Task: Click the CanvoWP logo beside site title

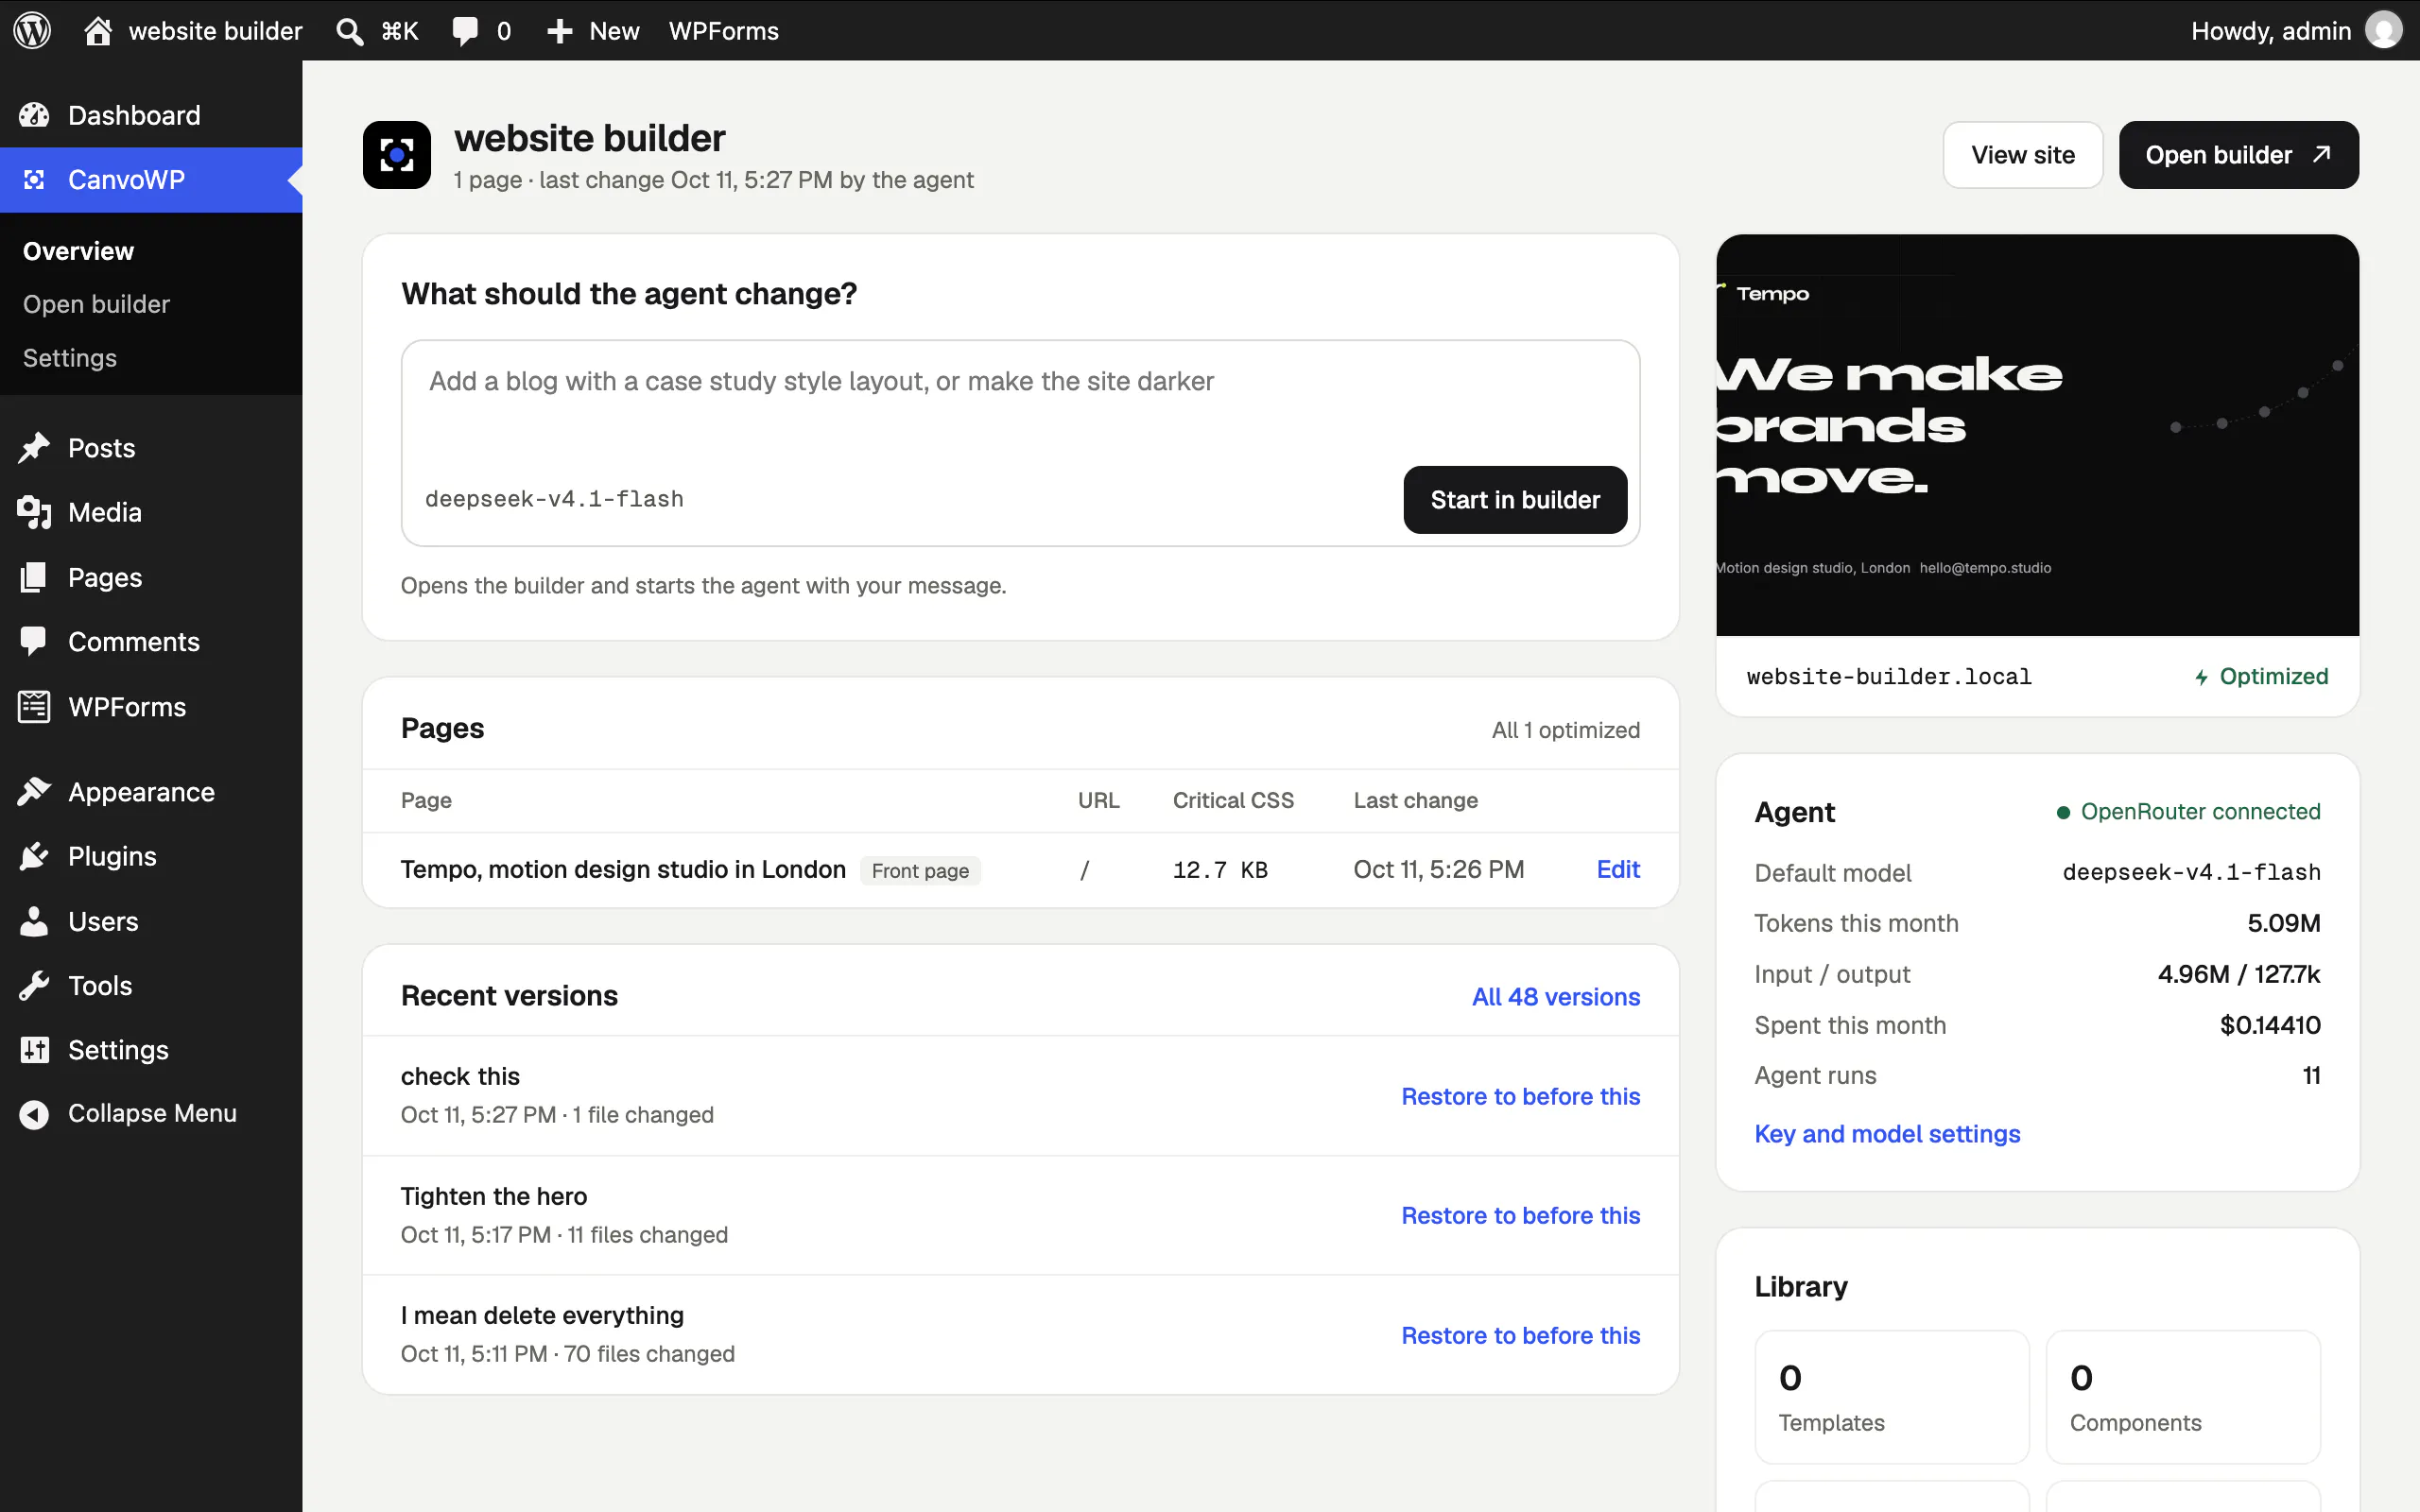Action: tap(397, 155)
